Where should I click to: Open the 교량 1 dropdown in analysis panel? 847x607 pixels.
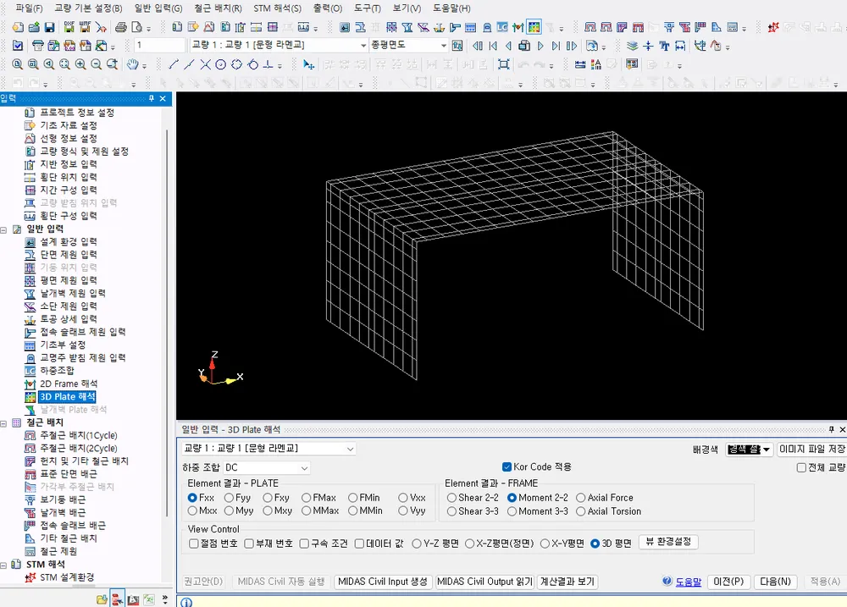[268, 448]
